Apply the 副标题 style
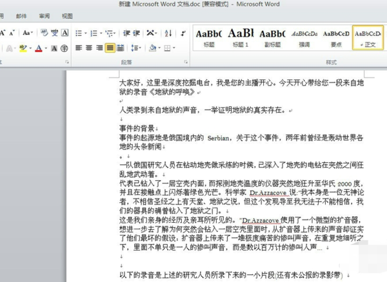The height and width of the screenshot is (282, 387). pos(272,38)
